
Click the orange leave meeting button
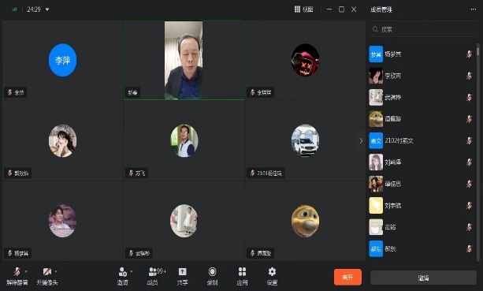pos(347,277)
